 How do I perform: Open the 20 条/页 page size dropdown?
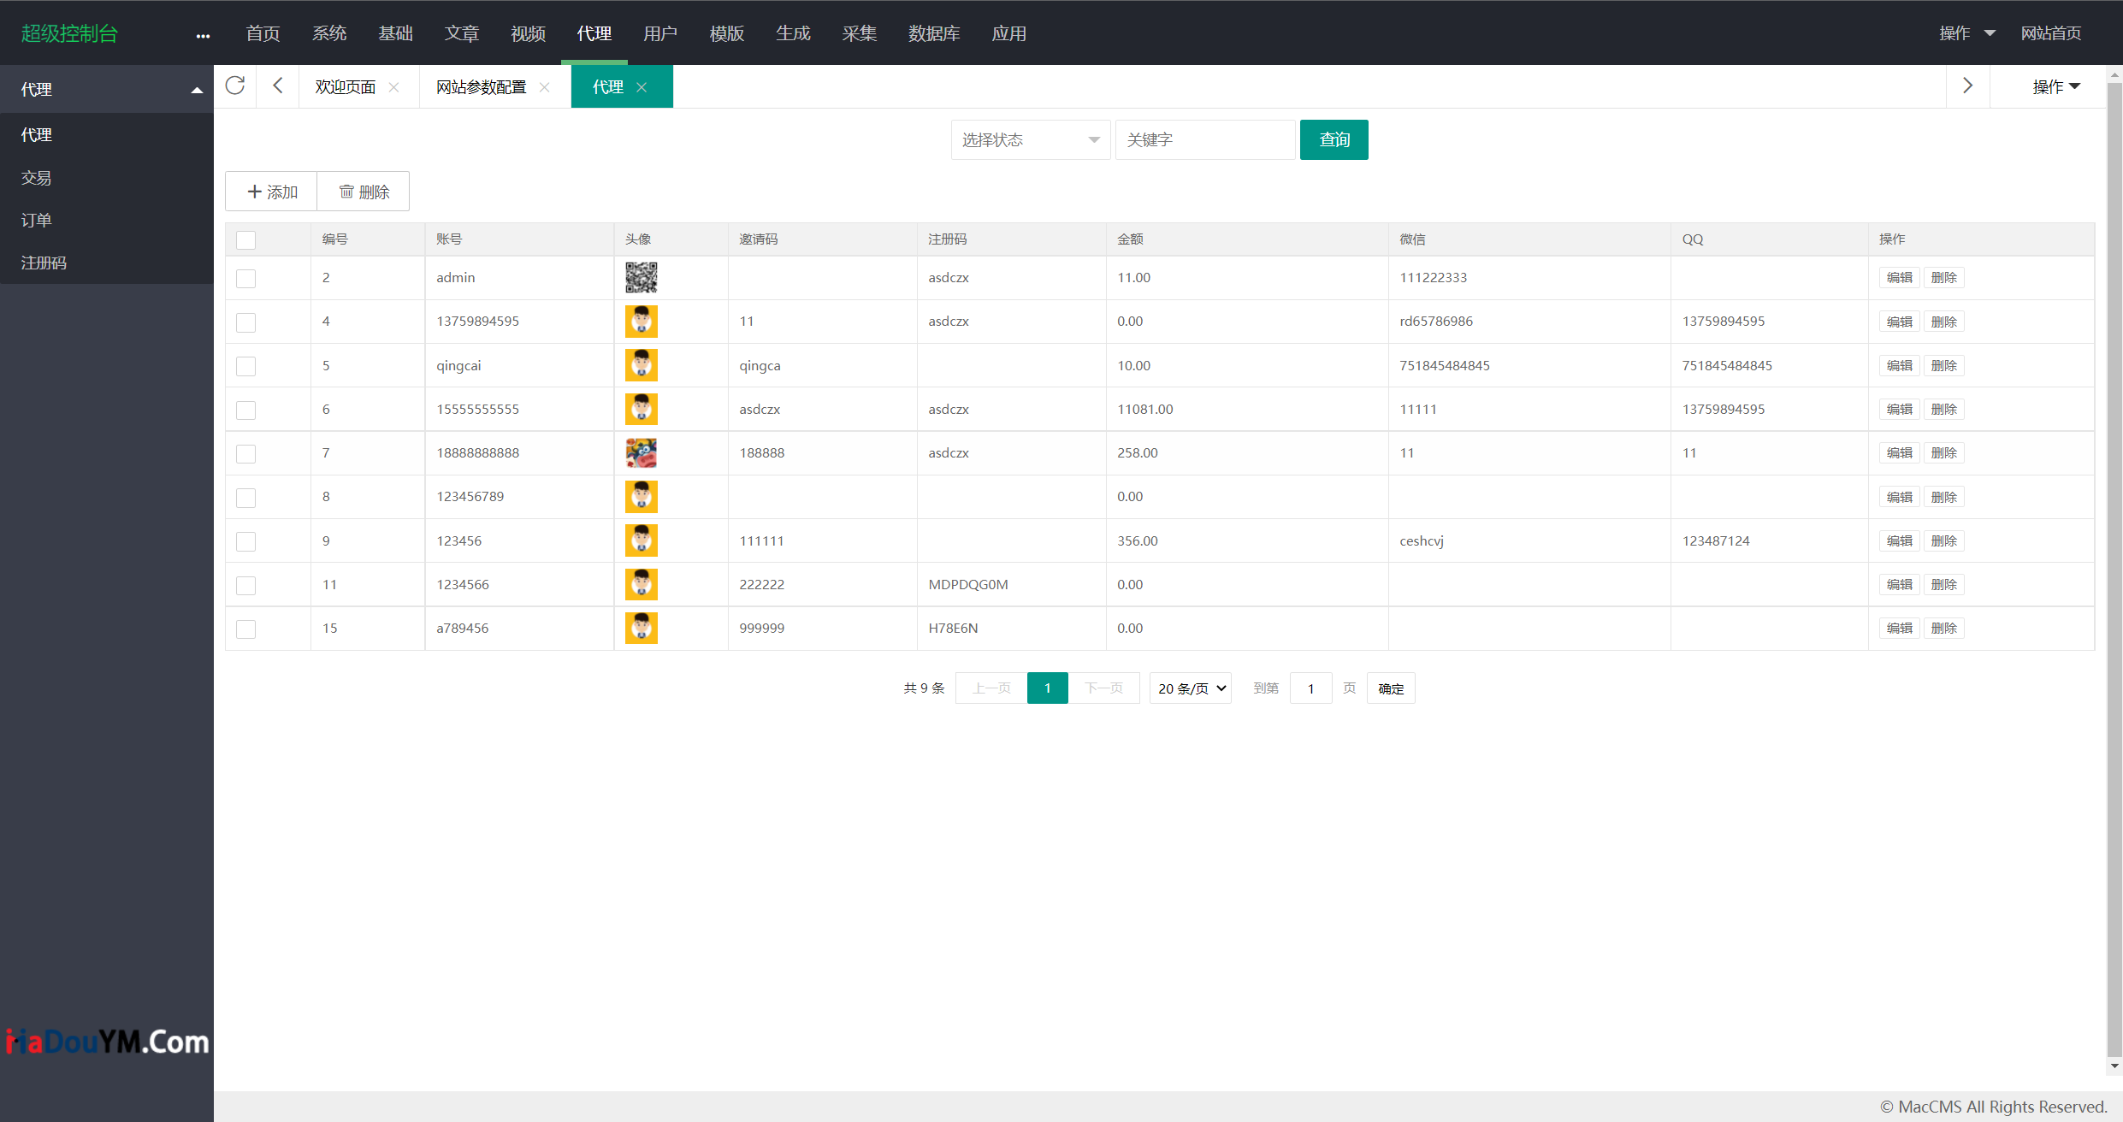[x=1191, y=688]
